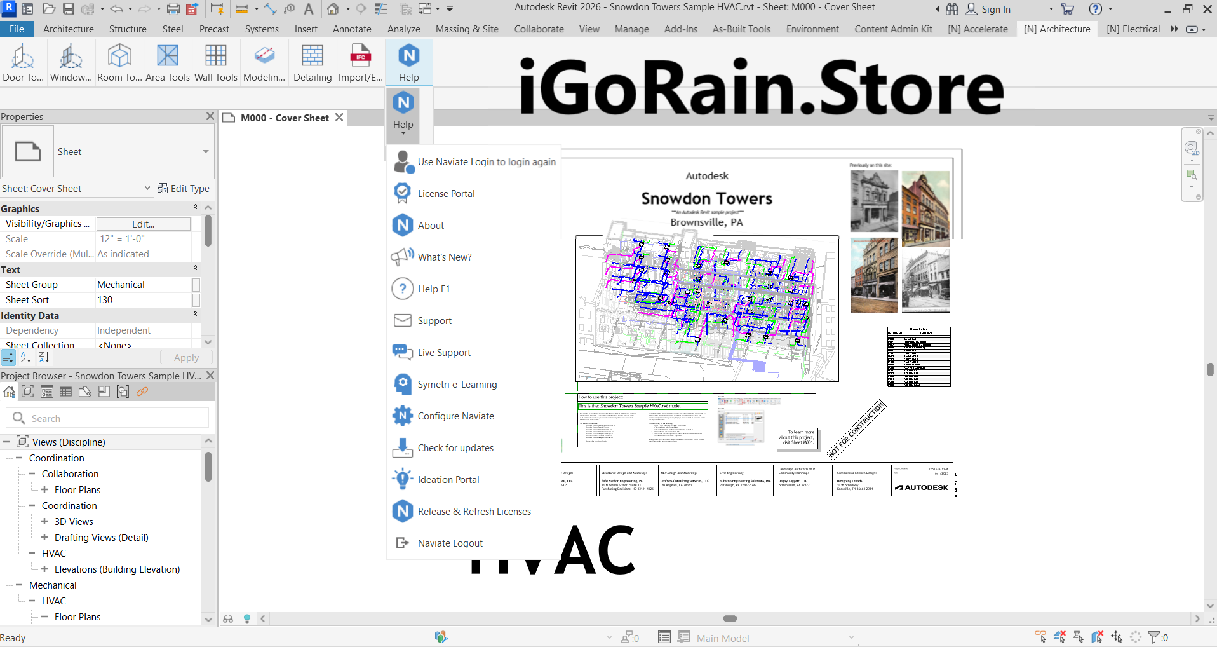
Task: Select Check for updates menu entry
Action: [x=455, y=448]
